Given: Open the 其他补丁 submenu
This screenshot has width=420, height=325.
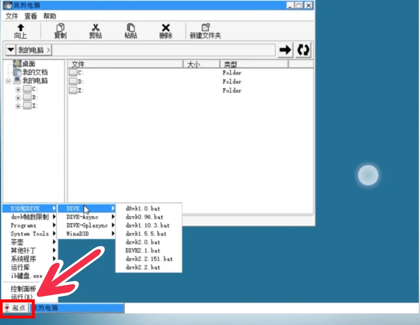Looking at the screenshot, I should click(30, 251).
